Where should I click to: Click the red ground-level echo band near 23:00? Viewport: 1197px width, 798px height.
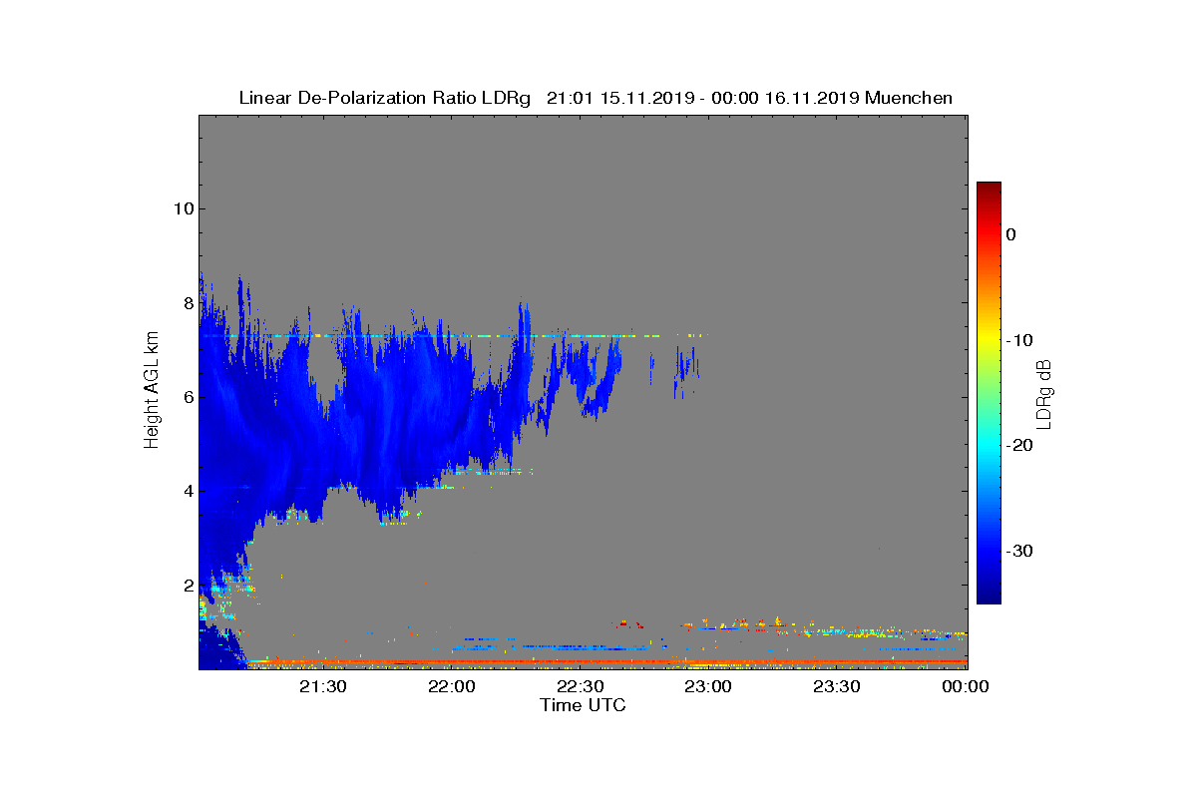tap(710, 661)
